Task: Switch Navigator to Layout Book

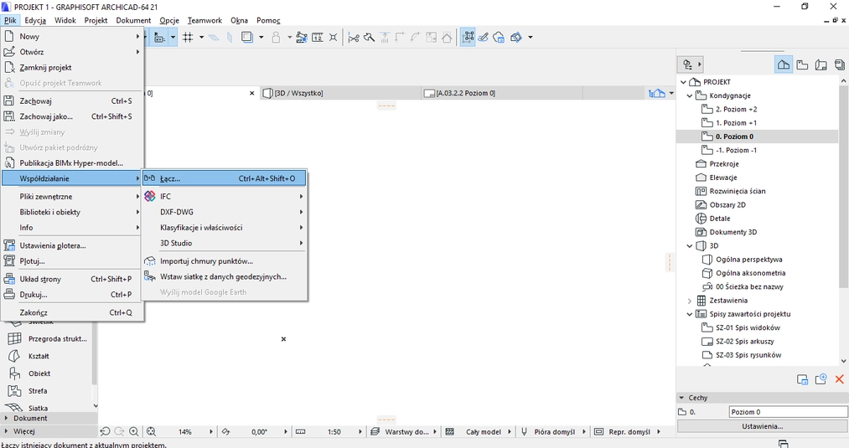Action: (x=821, y=64)
